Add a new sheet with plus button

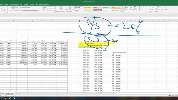(17, 94)
